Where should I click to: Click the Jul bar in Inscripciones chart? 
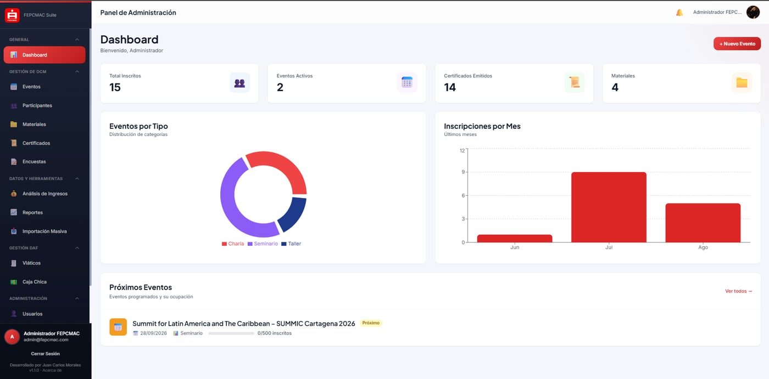[x=609, y=207]
